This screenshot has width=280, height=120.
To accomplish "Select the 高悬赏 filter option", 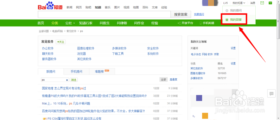I will click(x=173, y=79).
